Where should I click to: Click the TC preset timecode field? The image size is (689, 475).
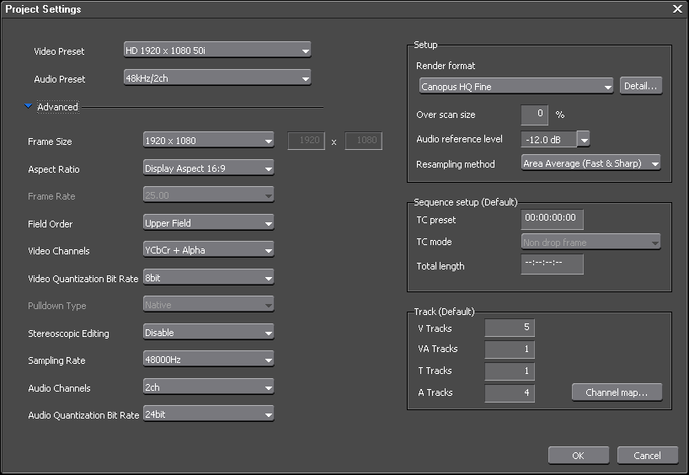552,217
